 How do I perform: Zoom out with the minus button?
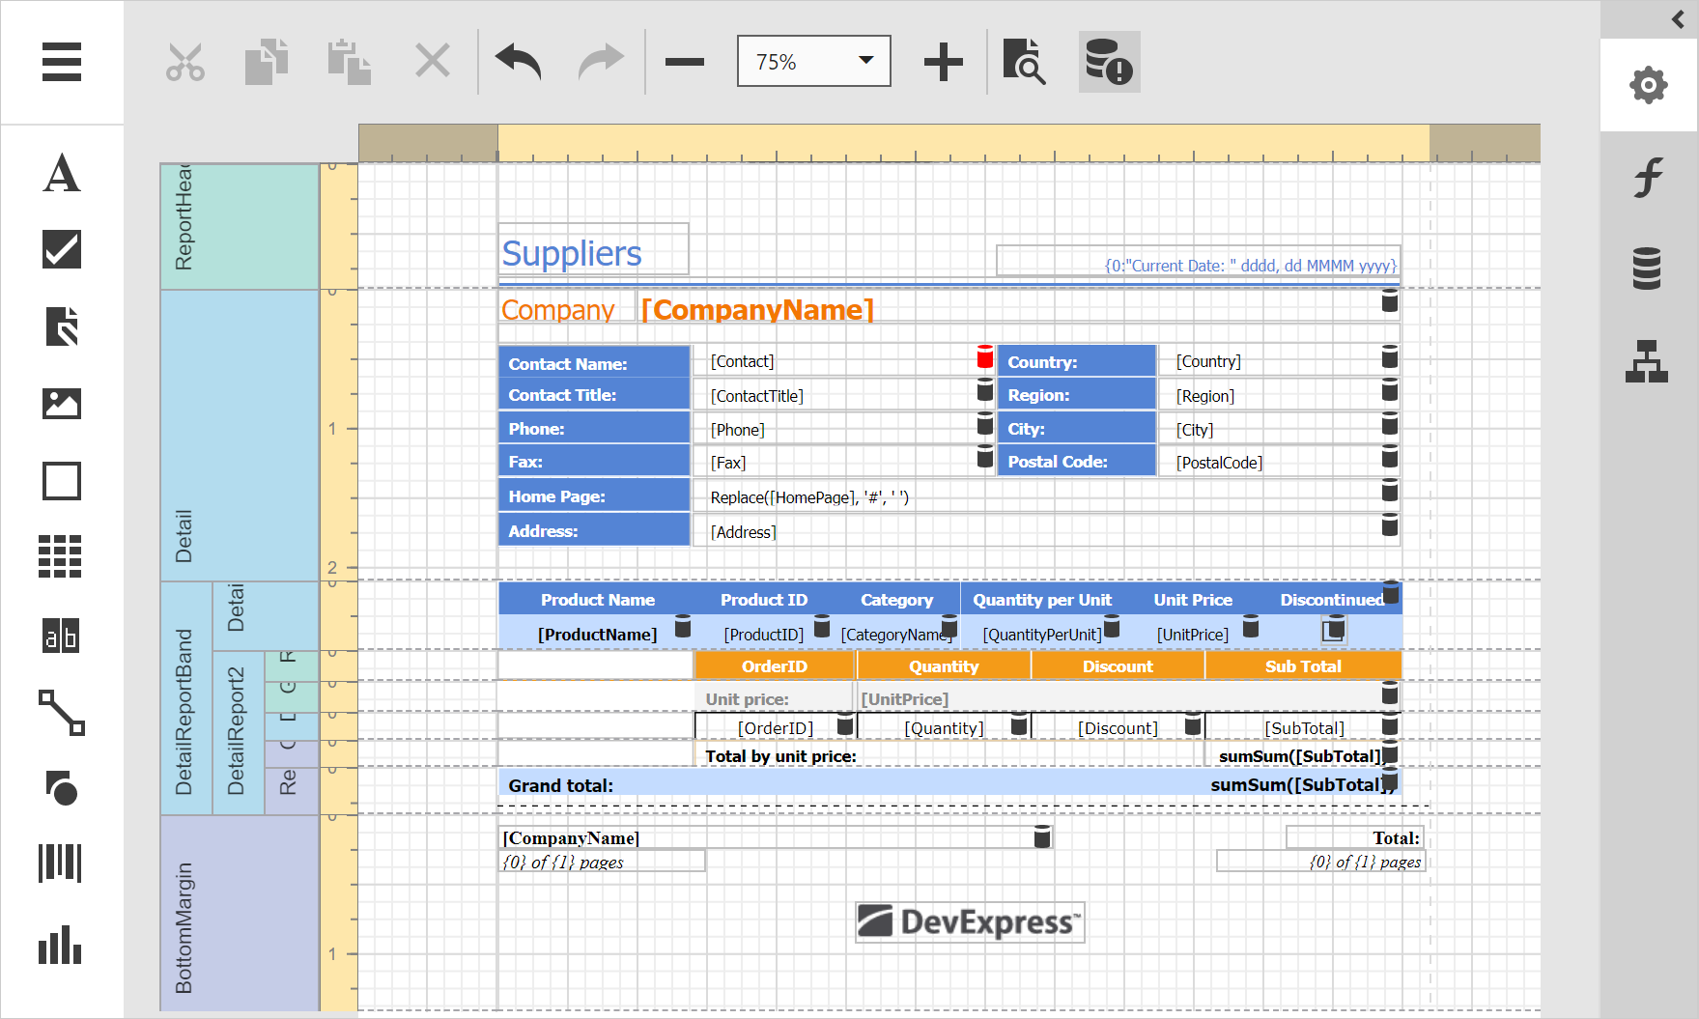point(685,63)
